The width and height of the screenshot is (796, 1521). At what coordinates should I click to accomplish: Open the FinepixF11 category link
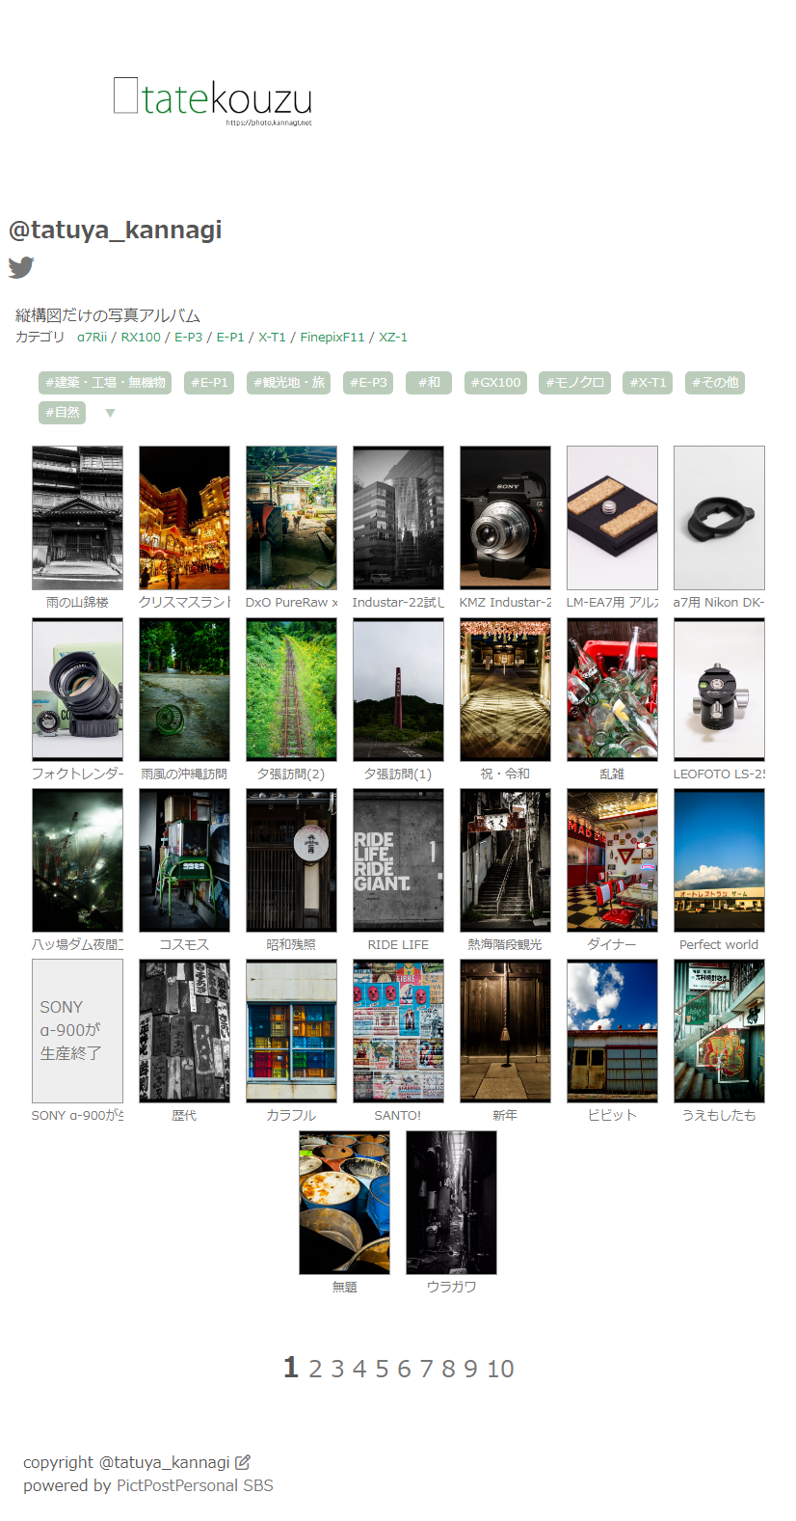coord(332,338)
